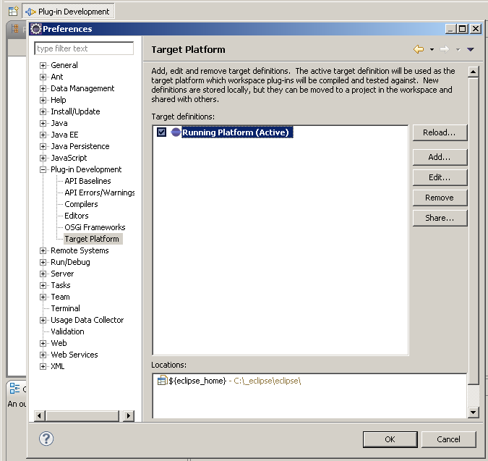Click tree horizontal scroll right arrow

[129, 415]
